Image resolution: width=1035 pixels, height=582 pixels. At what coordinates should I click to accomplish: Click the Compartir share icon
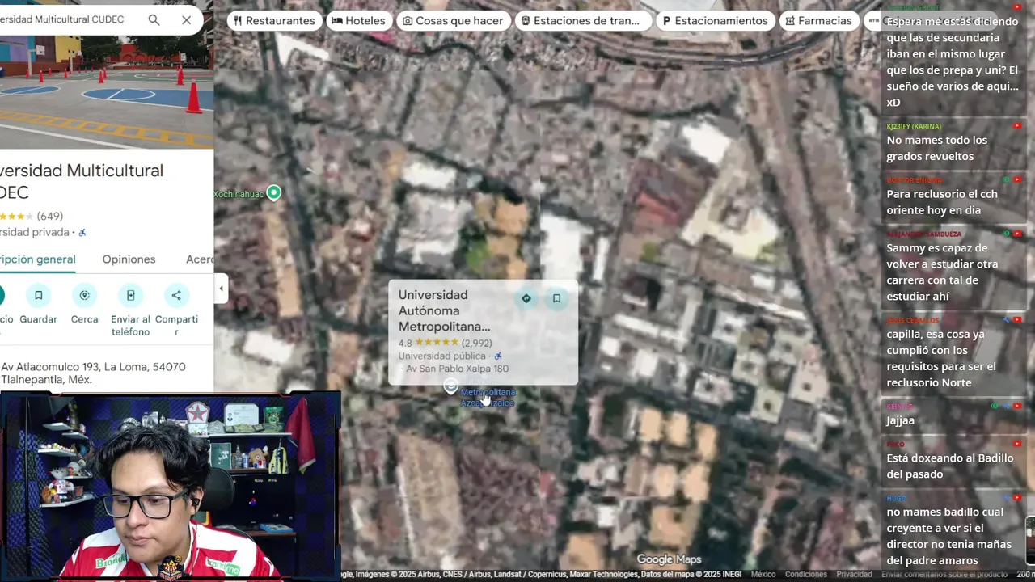(176, 295)
